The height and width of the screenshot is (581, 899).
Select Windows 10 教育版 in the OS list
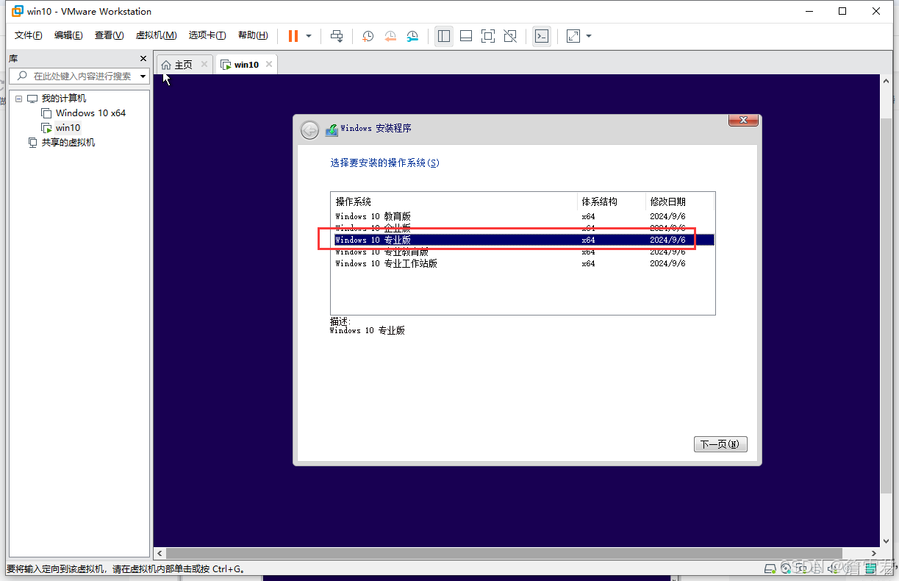pos(372,215)
